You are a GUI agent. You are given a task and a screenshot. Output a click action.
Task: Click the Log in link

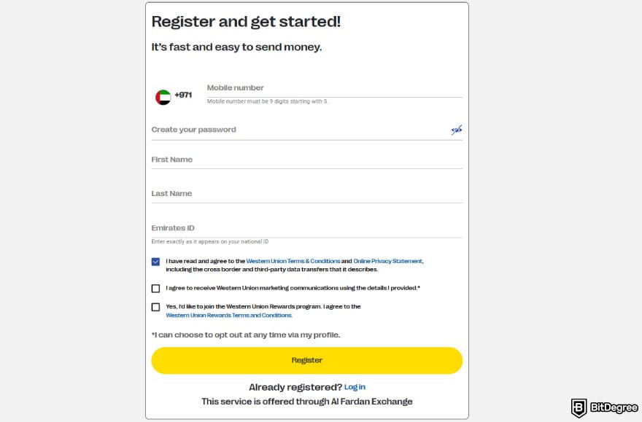[x=355, y=386]
